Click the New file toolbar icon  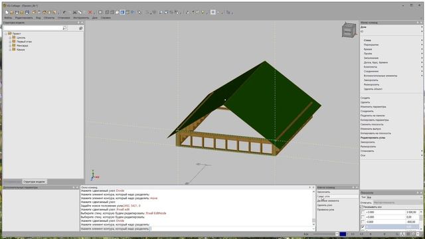coord(7,13)
